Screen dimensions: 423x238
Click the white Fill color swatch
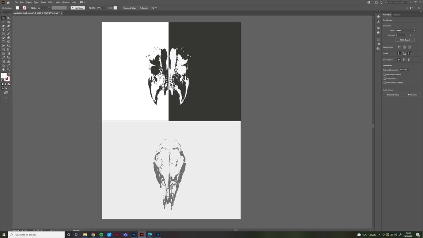pyautogui.click(x=3, y=76)
